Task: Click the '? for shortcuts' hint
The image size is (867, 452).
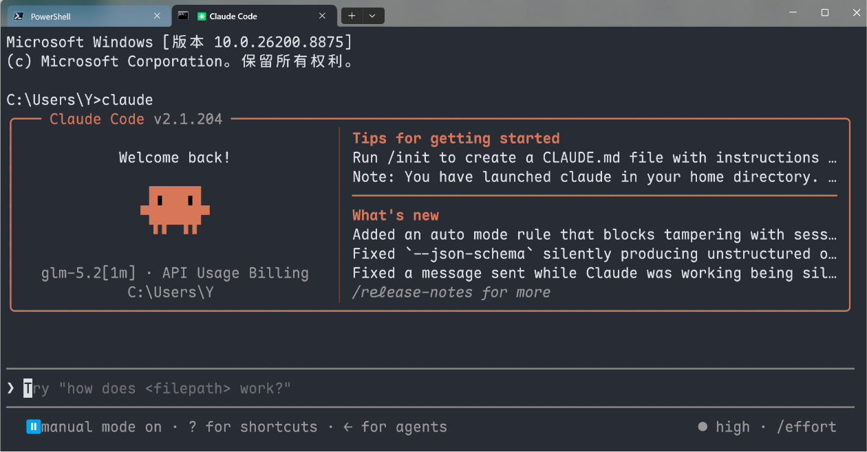Action: pos(253,427)
